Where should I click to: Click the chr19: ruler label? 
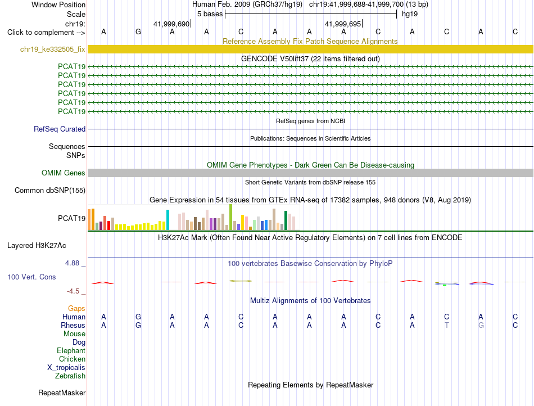click(x=75, y=24)
